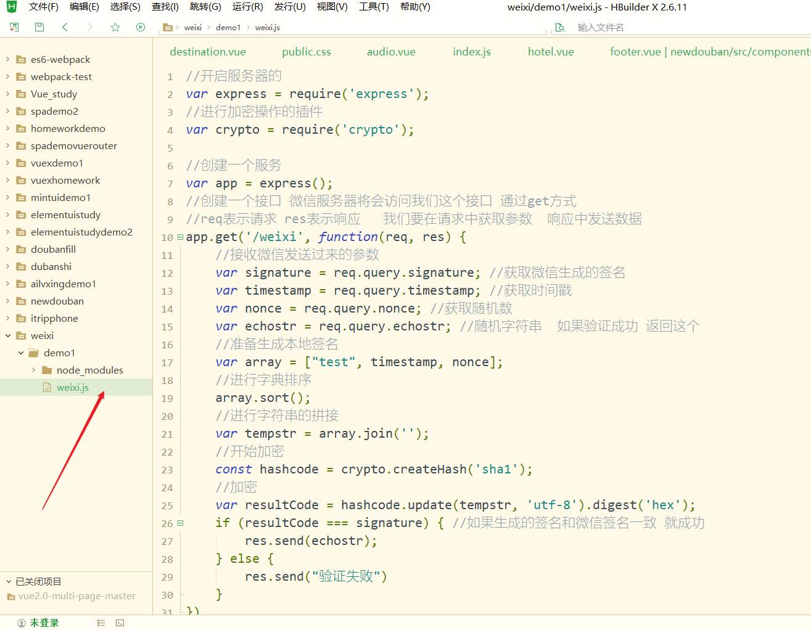Click the code line array.sort();
811x630 pixels.
(x=263, y=398)
